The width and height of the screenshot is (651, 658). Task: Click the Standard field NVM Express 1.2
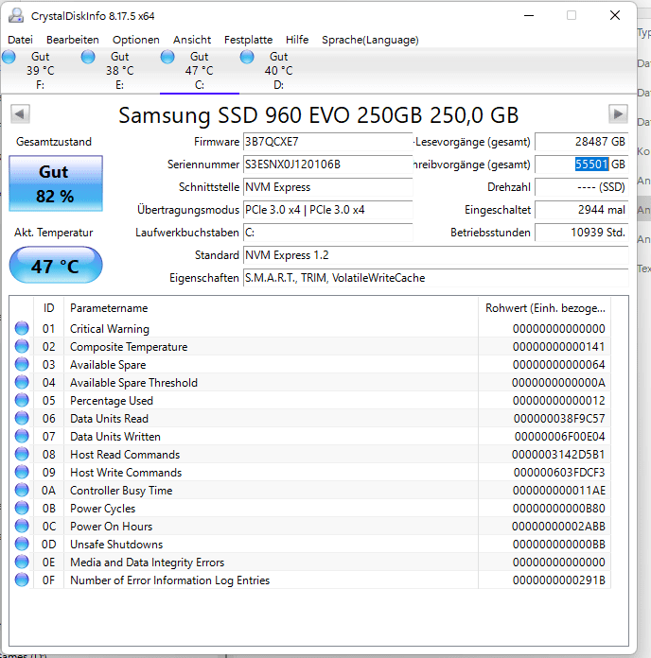click(435, 255)
